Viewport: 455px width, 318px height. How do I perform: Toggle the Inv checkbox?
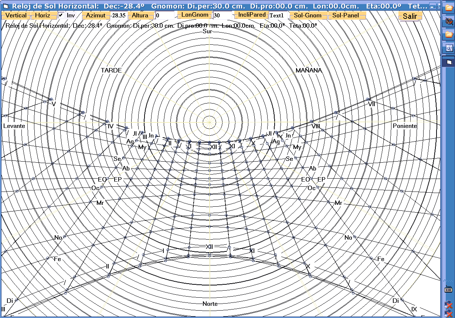(61, 15)
